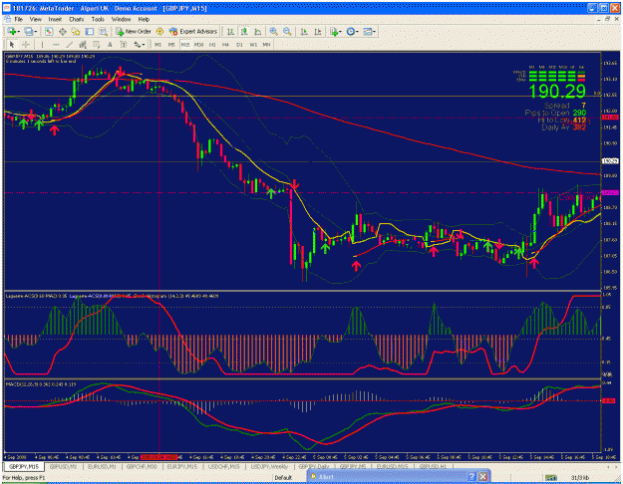Open the Strategy Tester icon

pos(104,31)
